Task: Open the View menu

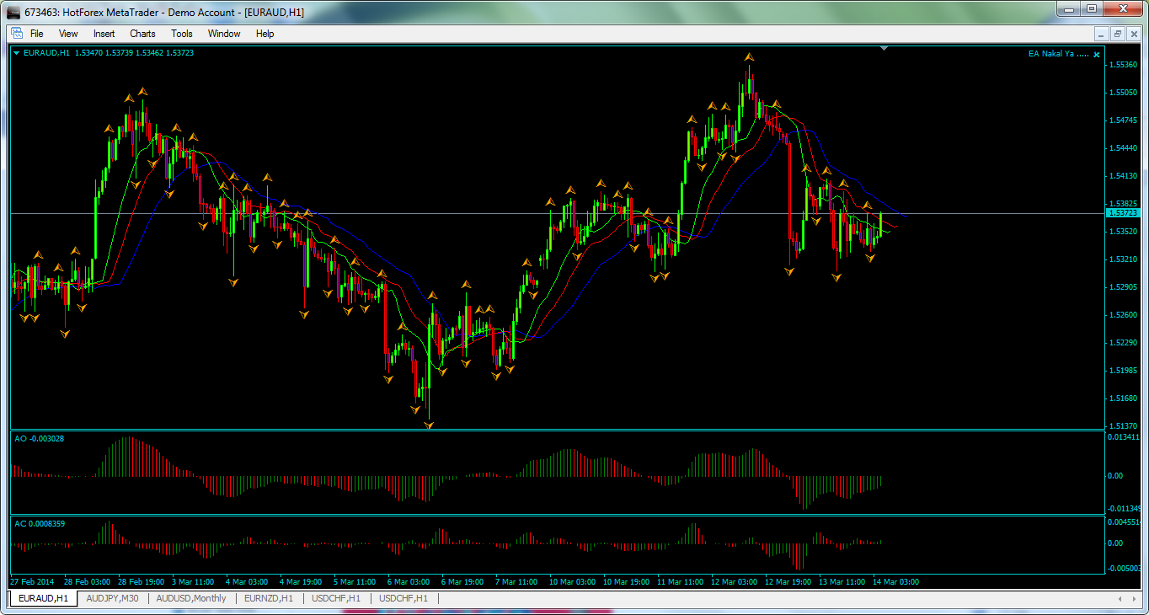Action: tap(68, 34)
